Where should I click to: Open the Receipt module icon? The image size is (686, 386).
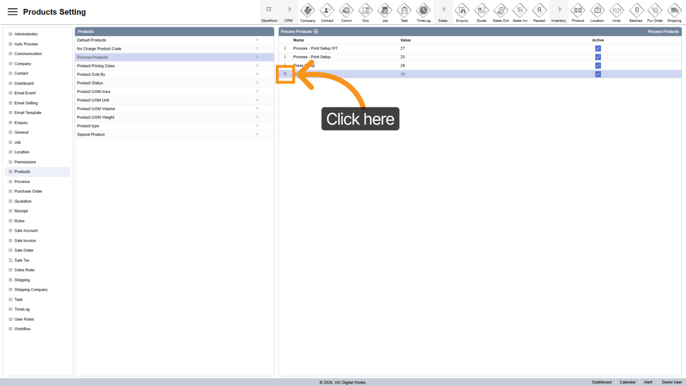pyautogui.click(x=539, y=10)
